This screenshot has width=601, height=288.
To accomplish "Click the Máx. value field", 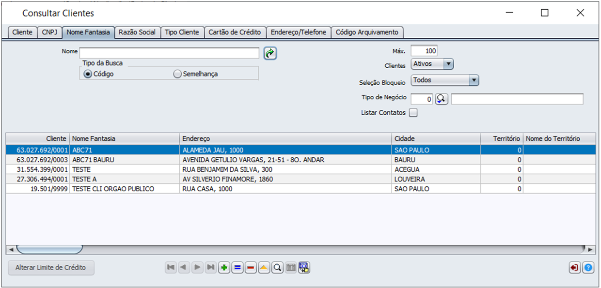I will pos(424,51).
